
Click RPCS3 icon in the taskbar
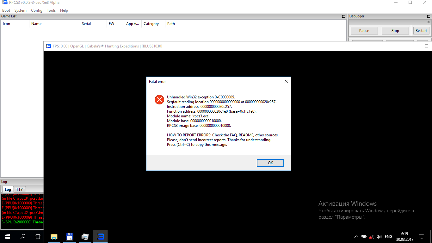pos(101,236)
